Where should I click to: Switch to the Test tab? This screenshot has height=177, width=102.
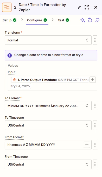pos(63,20)
